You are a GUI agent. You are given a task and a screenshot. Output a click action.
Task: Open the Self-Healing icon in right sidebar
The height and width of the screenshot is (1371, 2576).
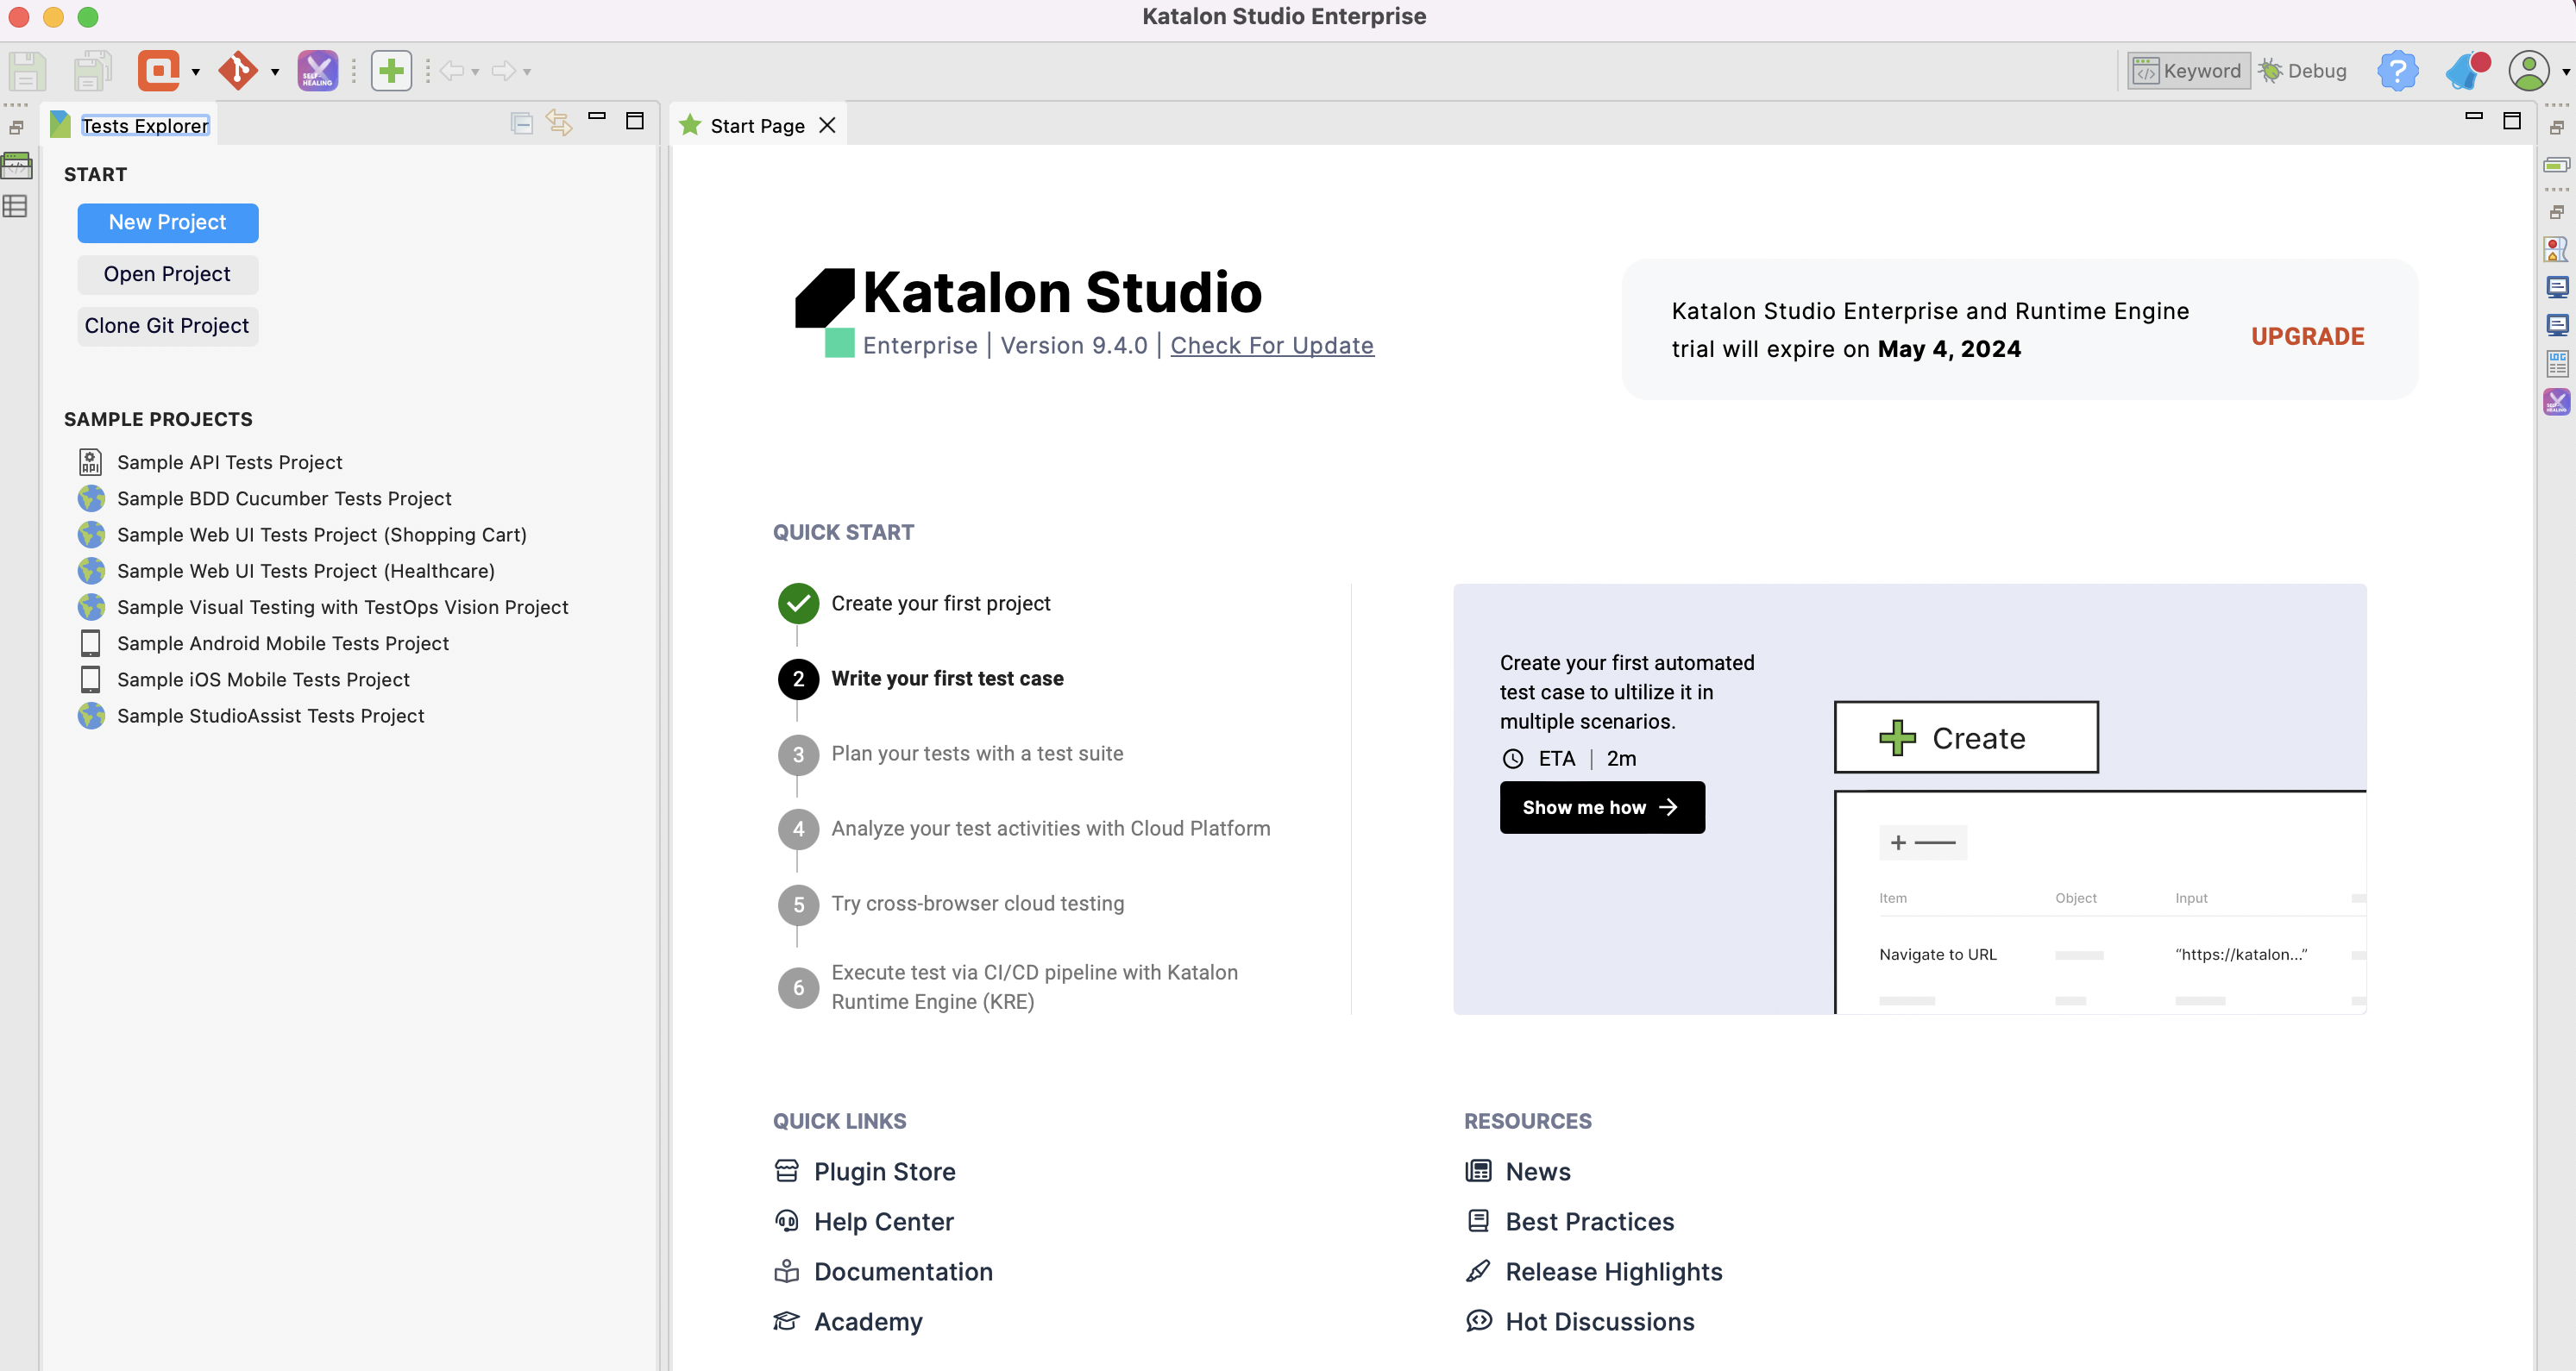[x=2557, y=402]
